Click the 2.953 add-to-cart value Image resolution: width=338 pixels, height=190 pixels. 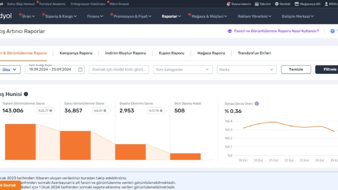127,111
